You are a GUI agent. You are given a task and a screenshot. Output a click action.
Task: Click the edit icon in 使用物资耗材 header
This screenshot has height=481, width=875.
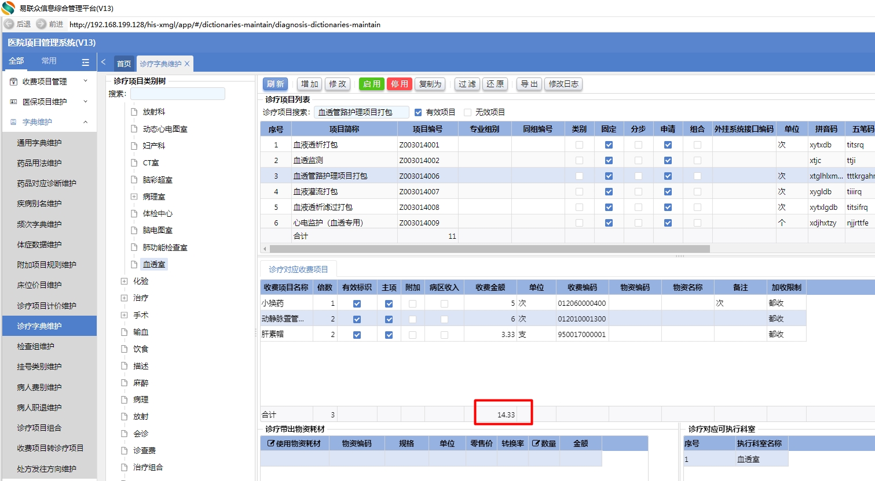[x=271, y=443]
